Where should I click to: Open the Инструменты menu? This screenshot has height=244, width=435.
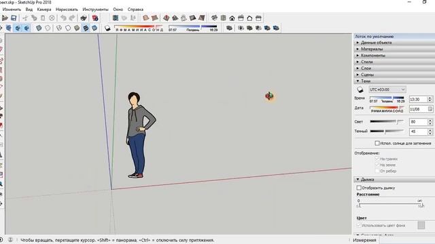point(95,9)
